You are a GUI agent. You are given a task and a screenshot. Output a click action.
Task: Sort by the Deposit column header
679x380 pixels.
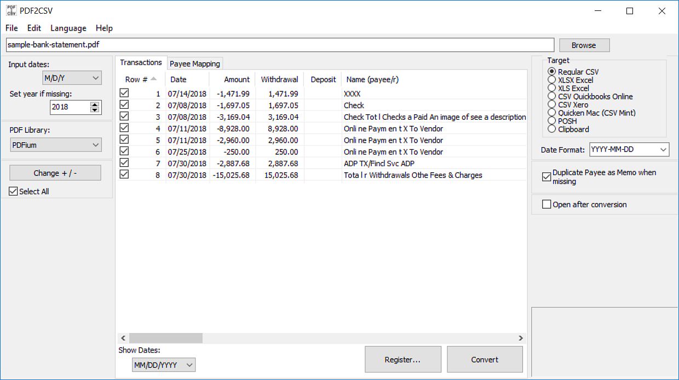323,79
